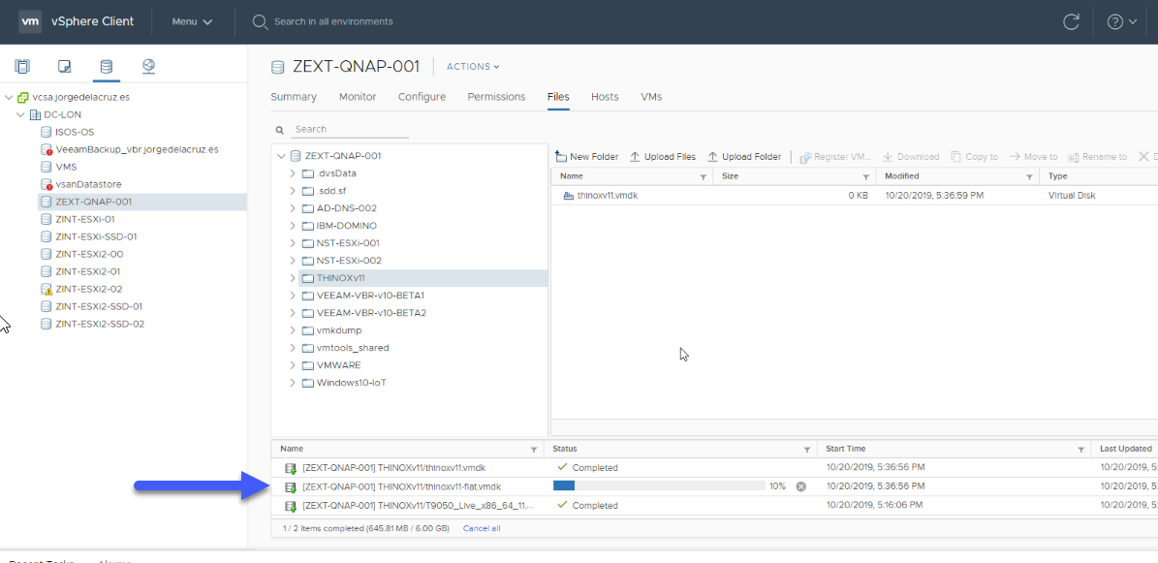Click the thinoxv11-flat.vmdk upload icon
This screenshot has height=563, width=1158.
click(x=291, y=486)
